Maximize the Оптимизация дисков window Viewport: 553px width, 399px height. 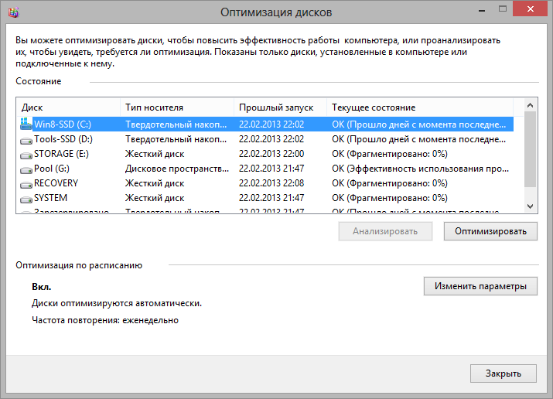coord(503,9)
